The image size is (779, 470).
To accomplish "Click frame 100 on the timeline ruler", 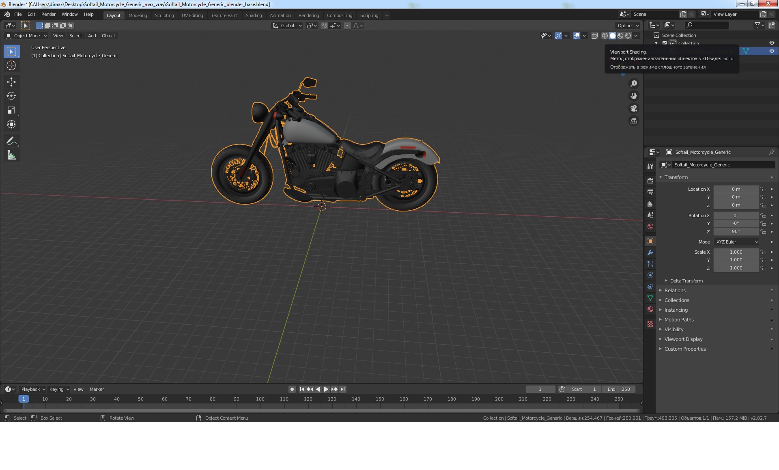I will [260, 399].
